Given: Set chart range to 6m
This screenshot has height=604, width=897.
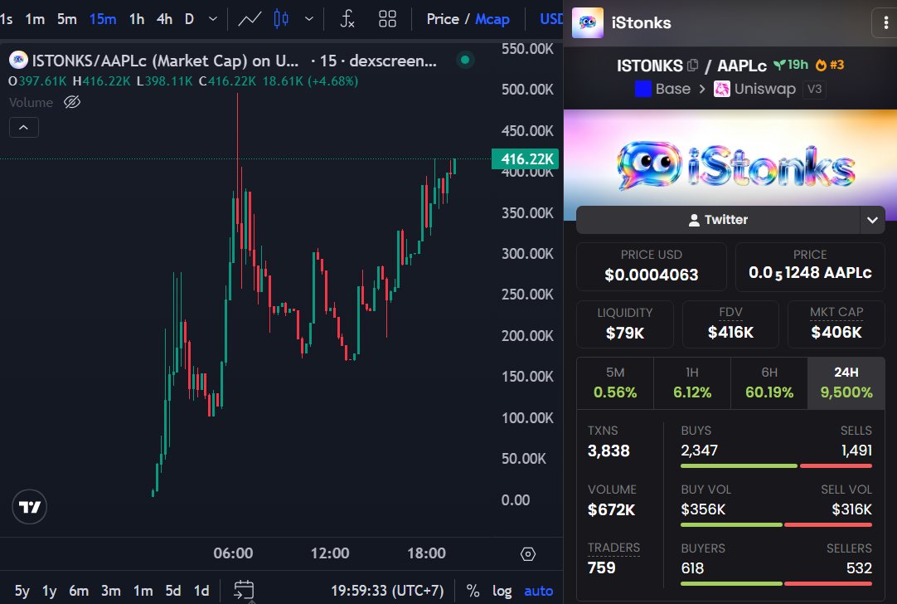Looking at the screenshot, I should tap(79, 591).
